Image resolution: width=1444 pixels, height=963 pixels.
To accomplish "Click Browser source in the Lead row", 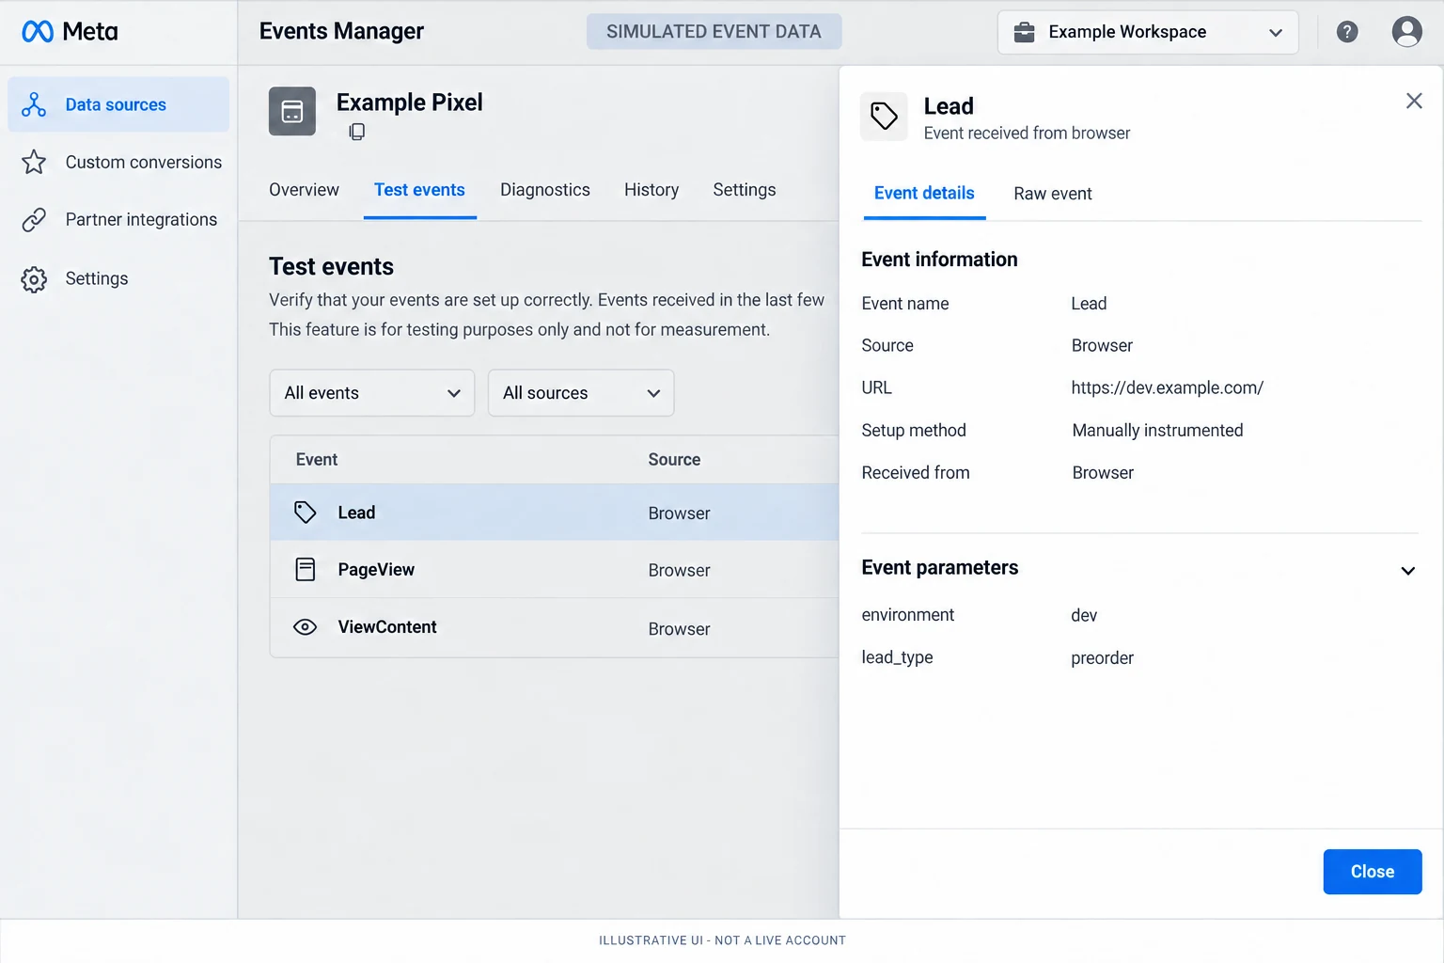I will pyautogui.click(x=679, y=513).
